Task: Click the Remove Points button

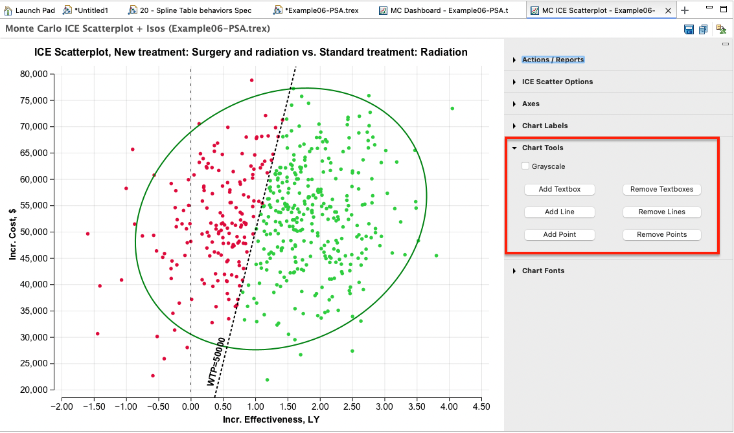Action: tap(661, 234)
